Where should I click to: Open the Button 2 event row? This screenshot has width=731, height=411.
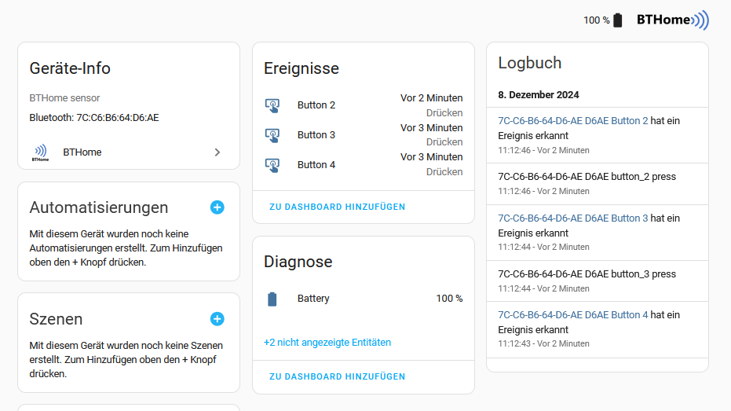[x=364, y=105]
